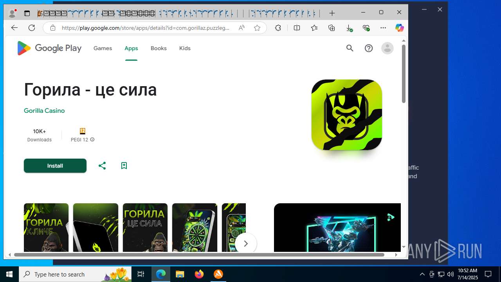Click the Горила - це сила title

[90, 90]
